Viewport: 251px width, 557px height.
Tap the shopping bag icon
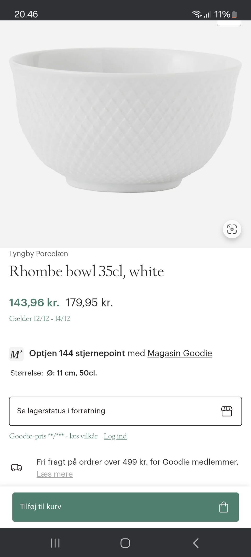point(224,507)
